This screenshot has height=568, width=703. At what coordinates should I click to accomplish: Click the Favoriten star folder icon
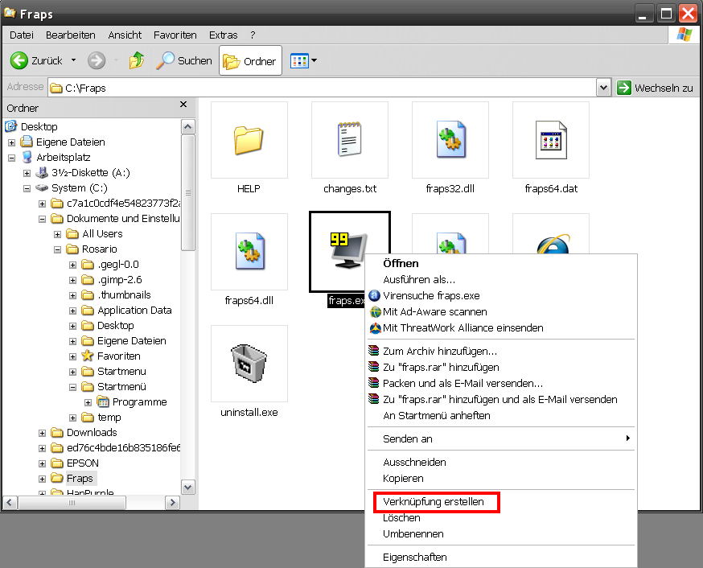tap(88, 356)
